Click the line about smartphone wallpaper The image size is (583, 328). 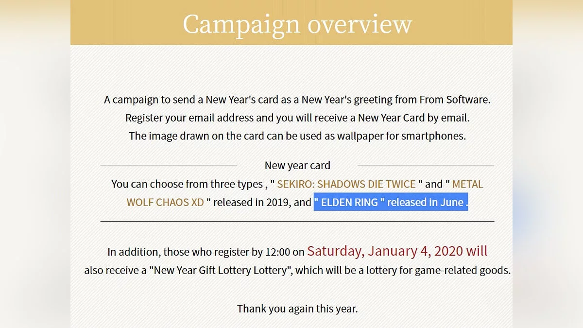[x=297, y=136]
